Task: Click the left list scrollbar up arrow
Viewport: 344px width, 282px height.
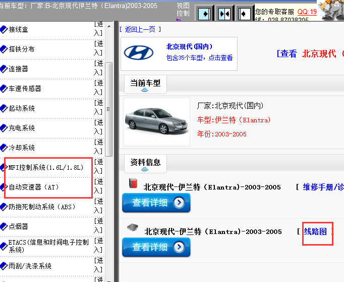Action: 109,26
